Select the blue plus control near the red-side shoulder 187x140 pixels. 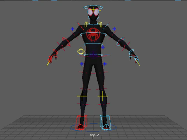pyautogui.click(x=72, y=29)
